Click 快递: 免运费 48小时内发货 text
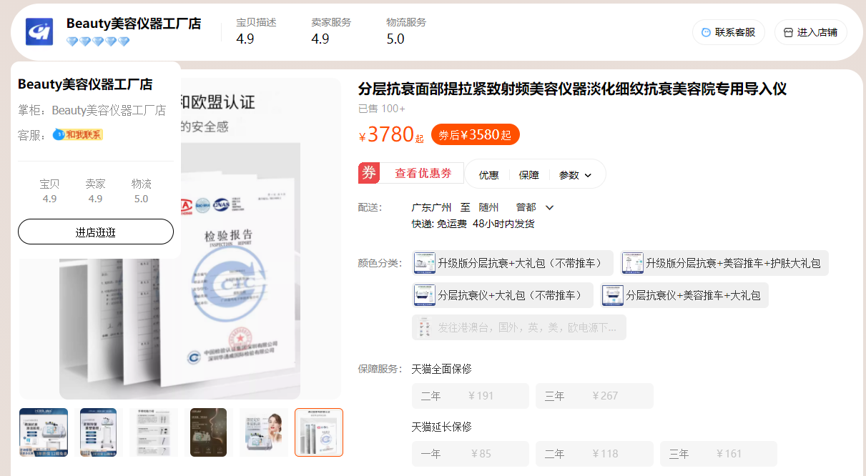866x476 pixels. (x=473, y=224)
